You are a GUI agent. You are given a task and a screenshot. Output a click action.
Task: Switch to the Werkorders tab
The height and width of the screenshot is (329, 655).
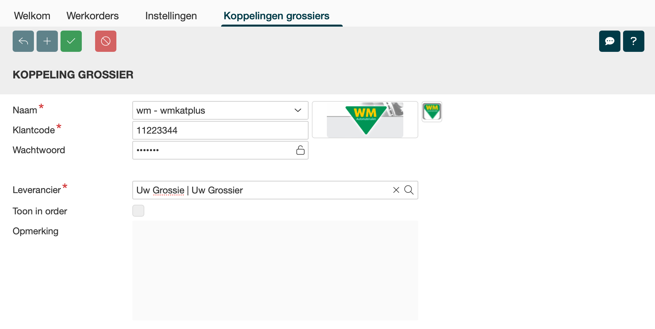pos(92,16)
